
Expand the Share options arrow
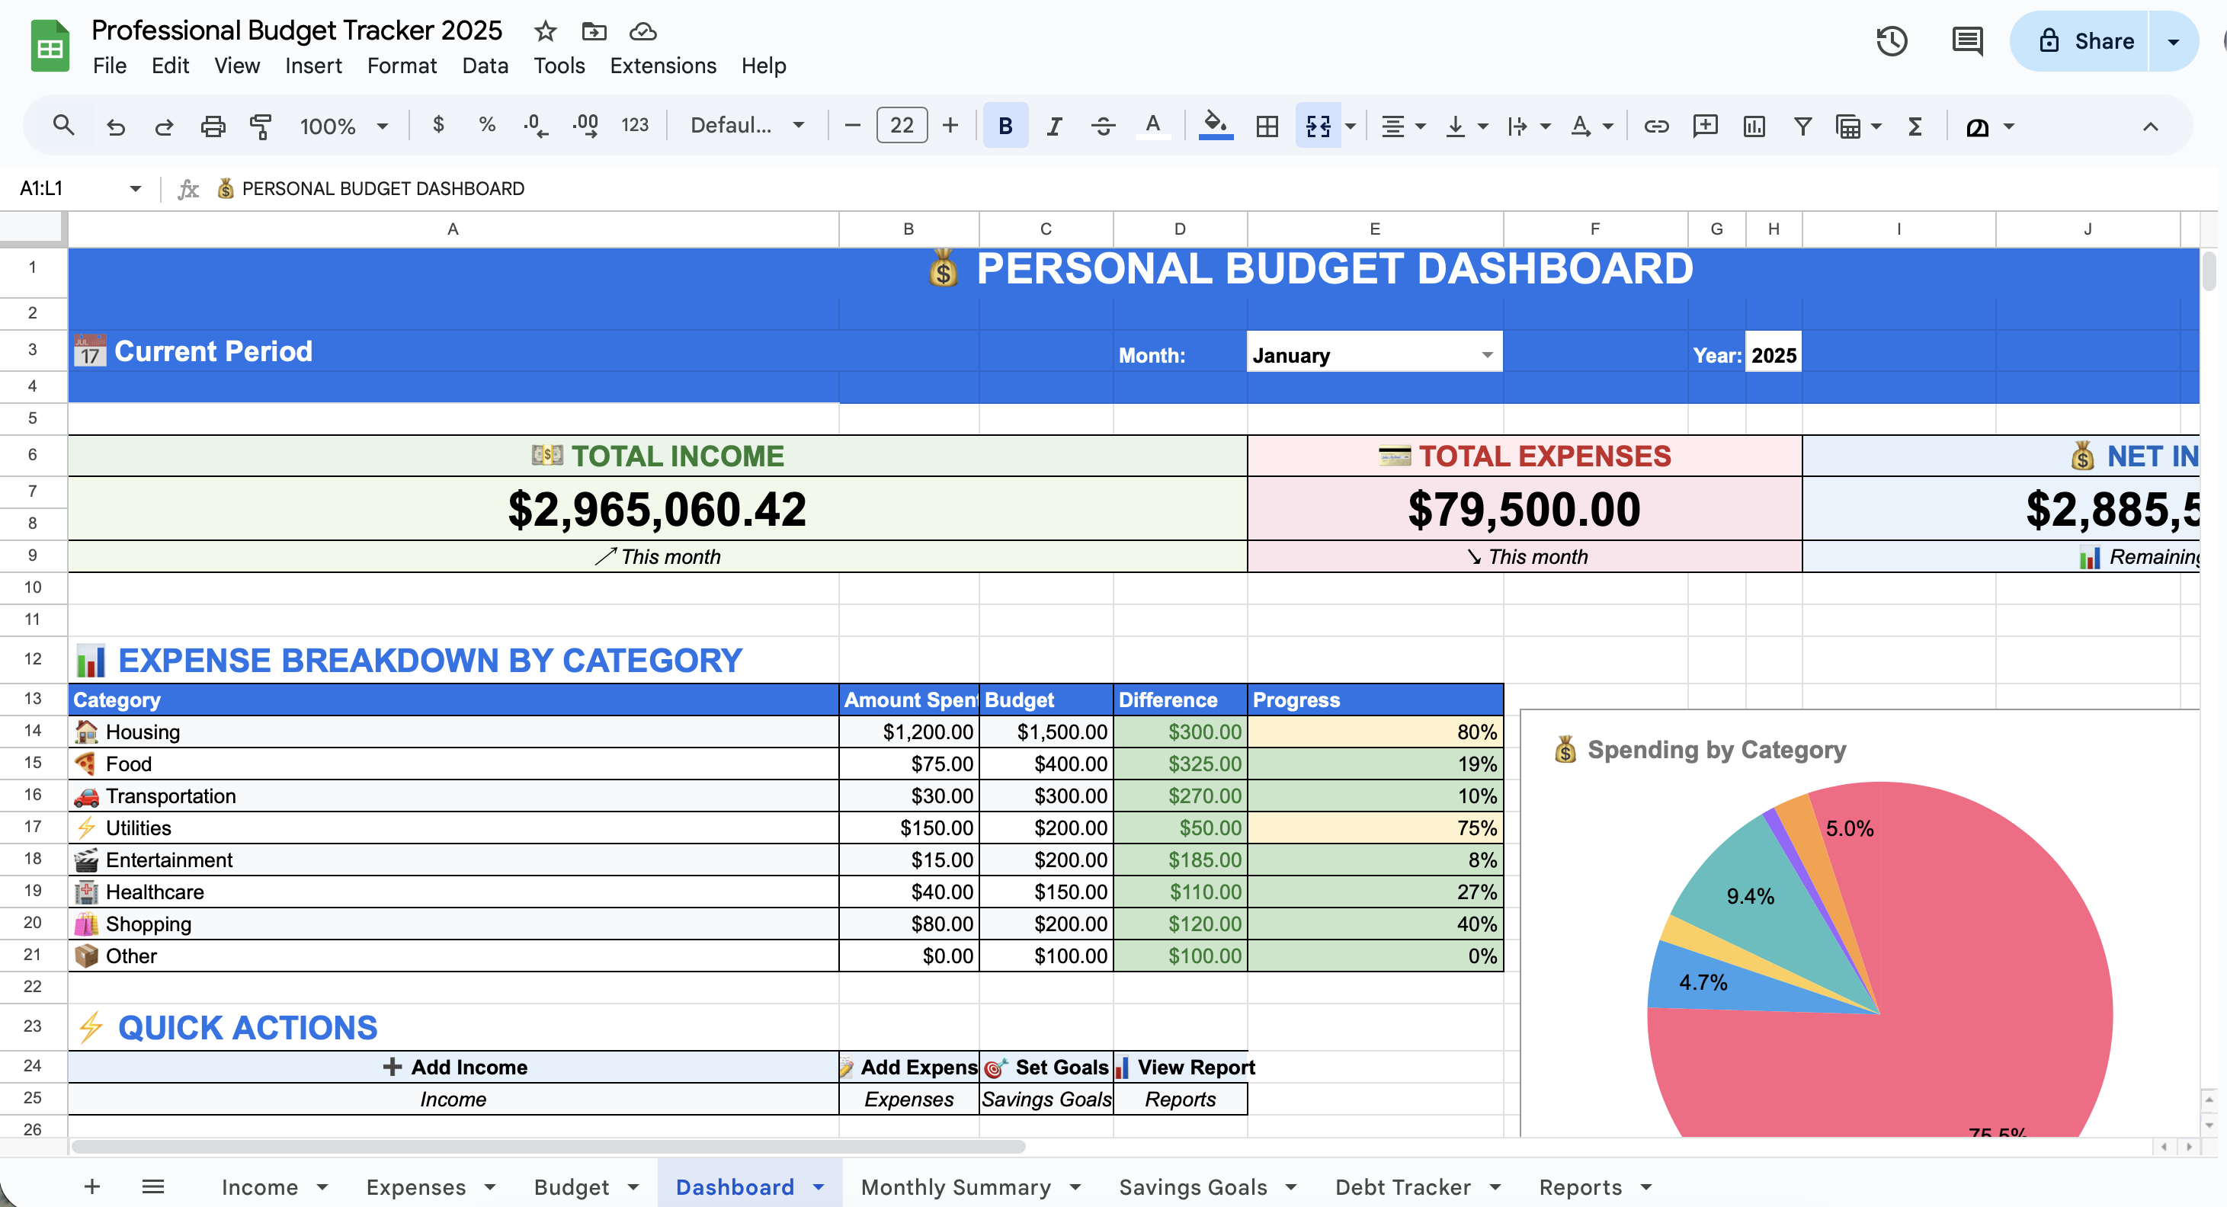(2173, 40)
